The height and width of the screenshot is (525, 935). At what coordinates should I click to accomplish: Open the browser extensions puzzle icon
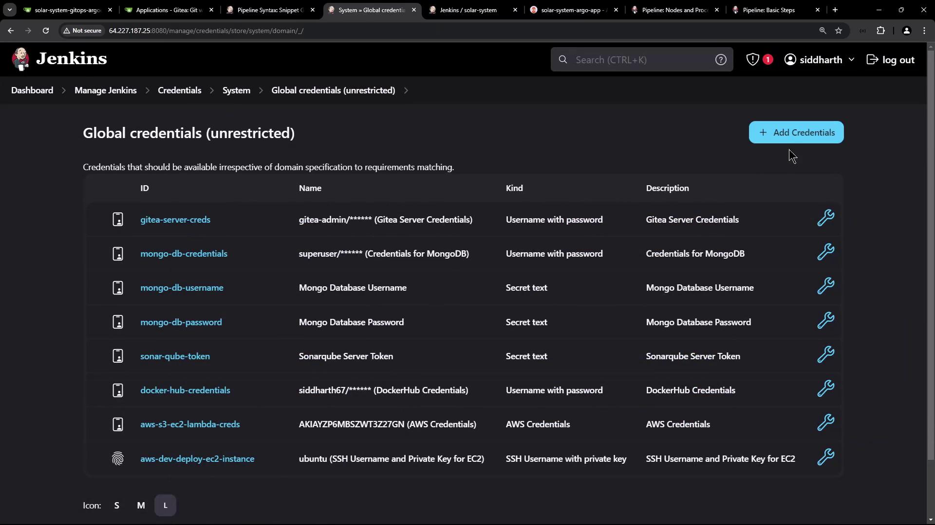(880, 31)
